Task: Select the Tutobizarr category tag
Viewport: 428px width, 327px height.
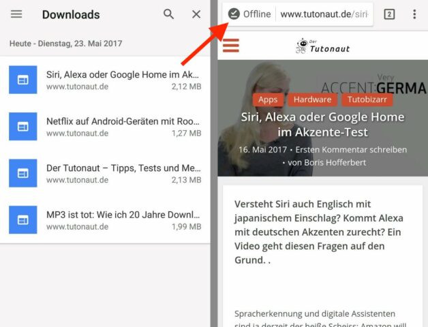Action: [x=369, y=99]
